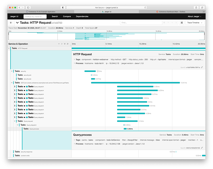Click the 13.61ms getTasks span bar
Screen dimensions: 213x169
135,83
